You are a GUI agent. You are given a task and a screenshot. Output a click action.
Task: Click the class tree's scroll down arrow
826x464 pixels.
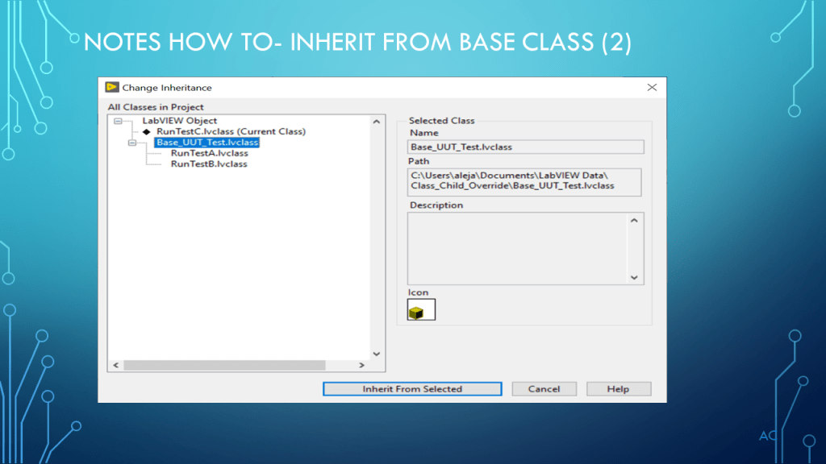(376, 353)
